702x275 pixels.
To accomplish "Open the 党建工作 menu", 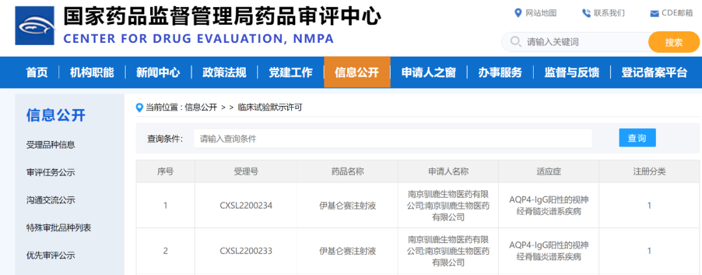I will (291, 72).
